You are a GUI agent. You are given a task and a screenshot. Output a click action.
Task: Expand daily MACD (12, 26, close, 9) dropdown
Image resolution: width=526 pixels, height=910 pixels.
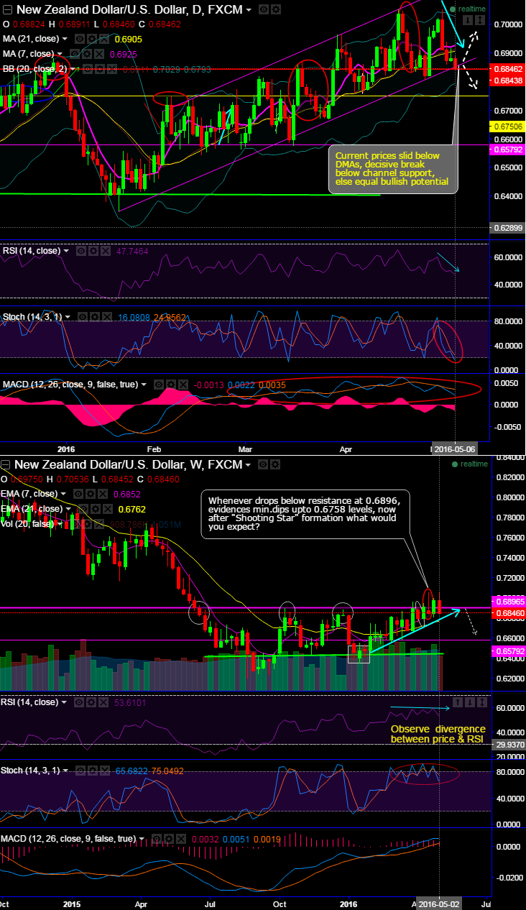pyautogui.click(x=144, y=385)
